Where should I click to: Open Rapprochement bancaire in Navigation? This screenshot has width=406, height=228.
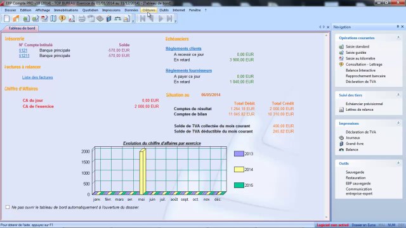point(365,76)
